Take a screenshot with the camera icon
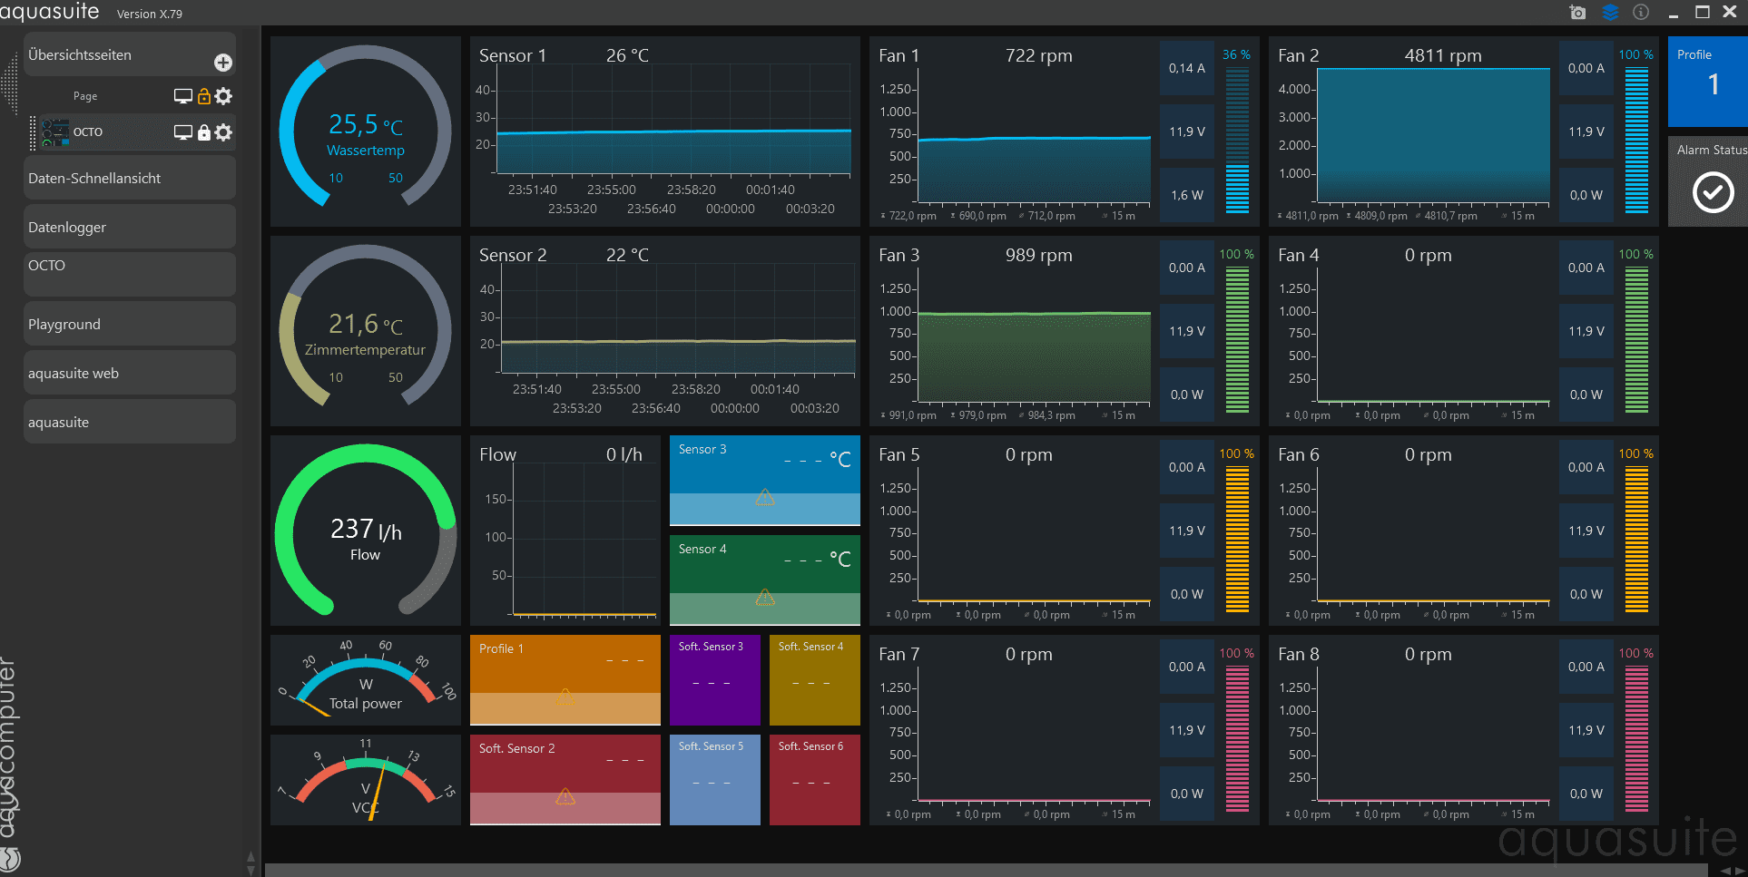 [1578, 12]
